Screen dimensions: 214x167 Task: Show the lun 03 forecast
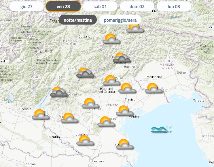(x=174, y=6)
